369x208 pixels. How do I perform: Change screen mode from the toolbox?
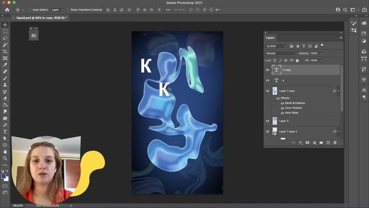tap(5, 192)
